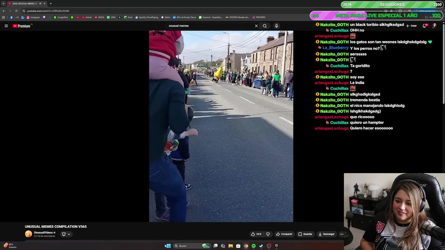Reload the page
The image size is (445, 250).
(x=16, y=11)
